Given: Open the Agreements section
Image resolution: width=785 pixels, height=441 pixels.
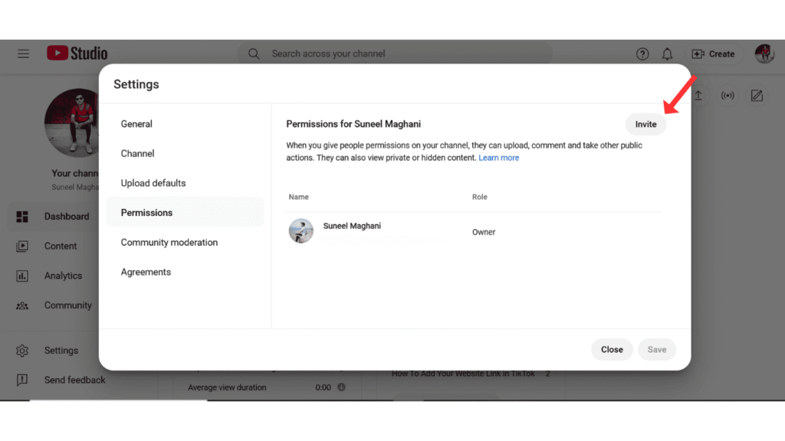Looking at the screenshot, I should click(x=146, y=272).
